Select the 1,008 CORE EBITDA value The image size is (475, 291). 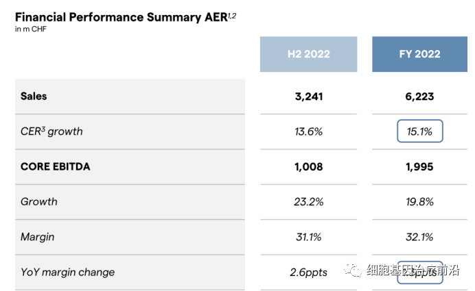tap(308, 166)
